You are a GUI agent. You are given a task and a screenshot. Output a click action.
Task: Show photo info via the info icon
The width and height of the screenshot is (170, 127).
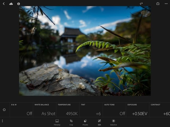[19, 4]
